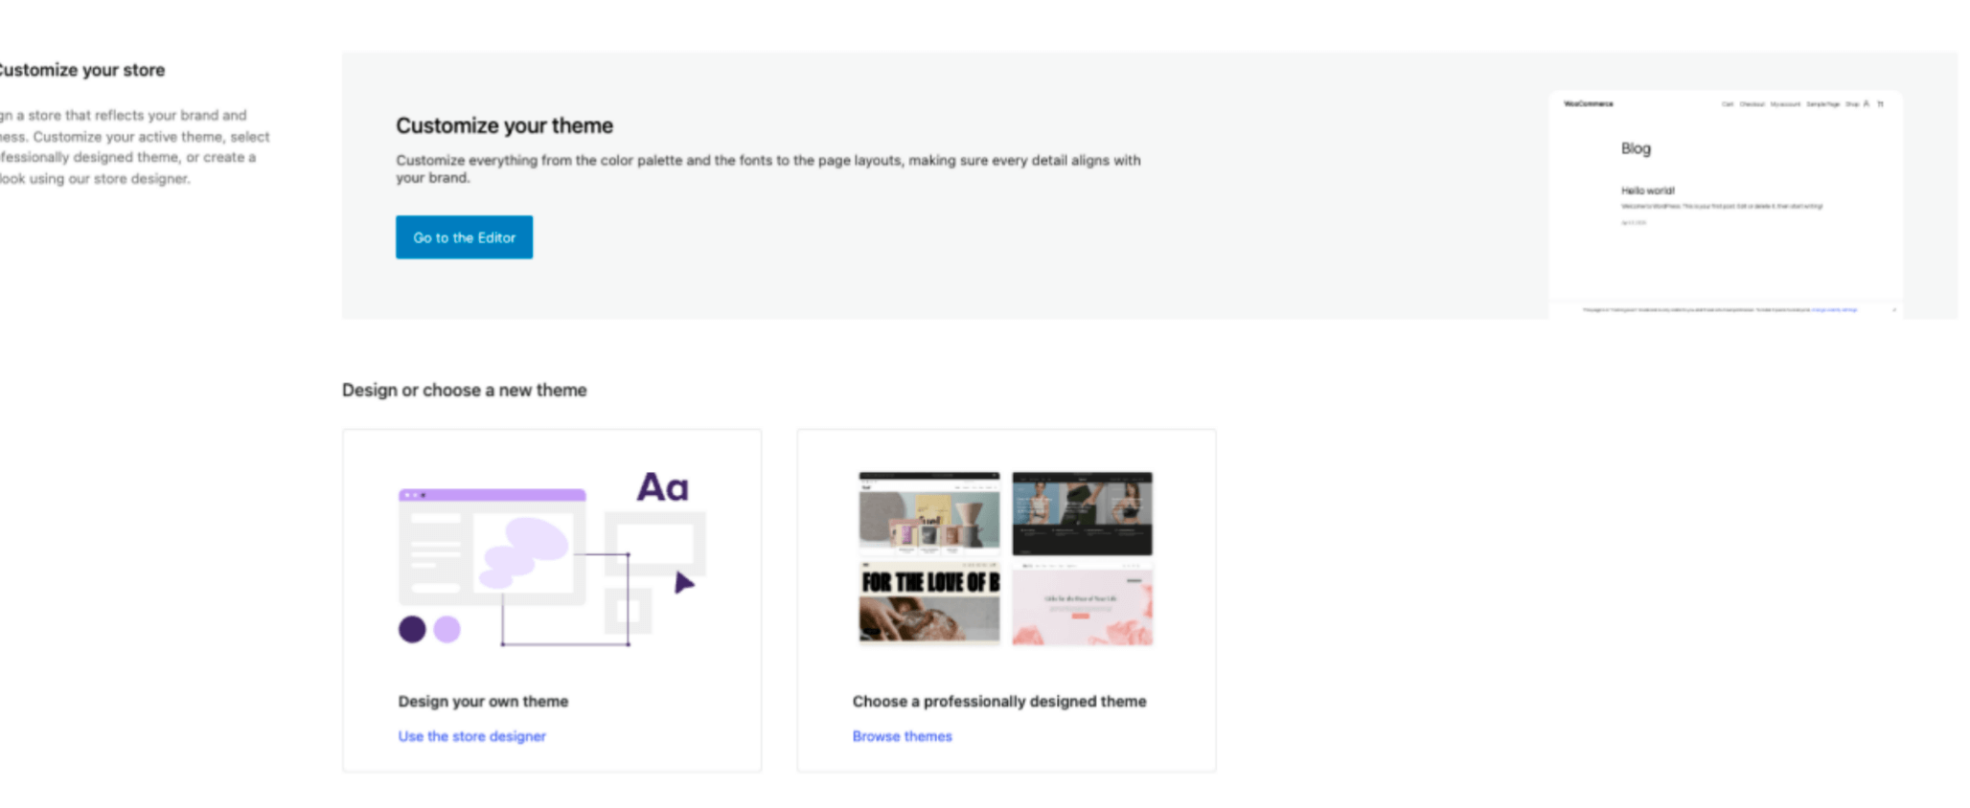The width and height of the screenshot is (1970, 808).
Task: Click the purple-topped browser window illustration
Action: (492, 546)
